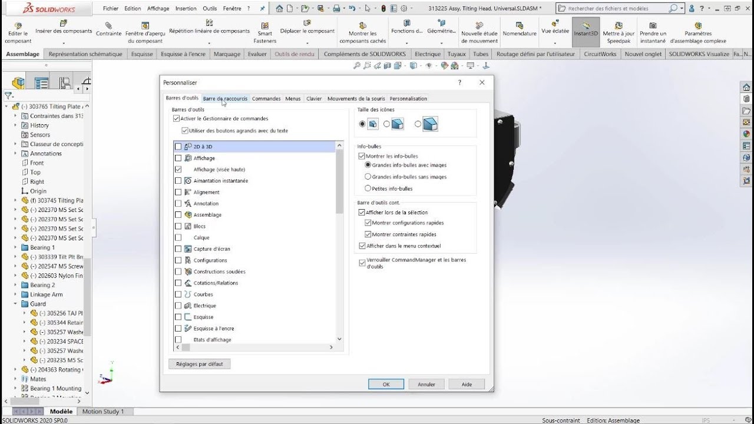Expand Bearing 2 folder
The height and width of the screenshot is (424, 754).
16,286
